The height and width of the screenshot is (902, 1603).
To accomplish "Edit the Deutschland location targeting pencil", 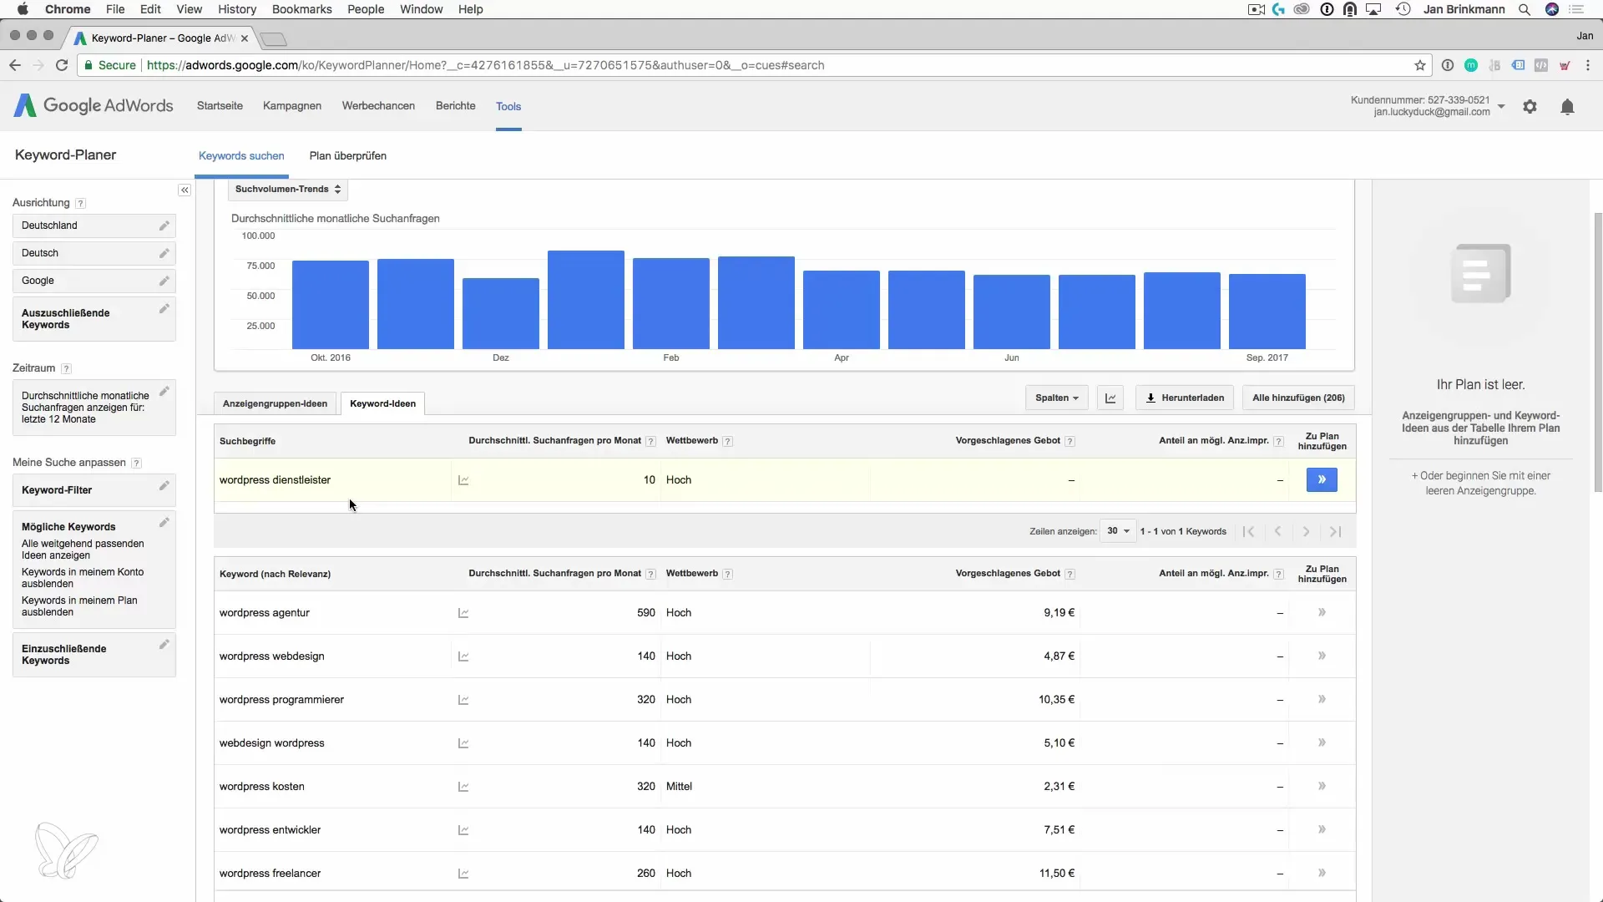I will (164, 225).
